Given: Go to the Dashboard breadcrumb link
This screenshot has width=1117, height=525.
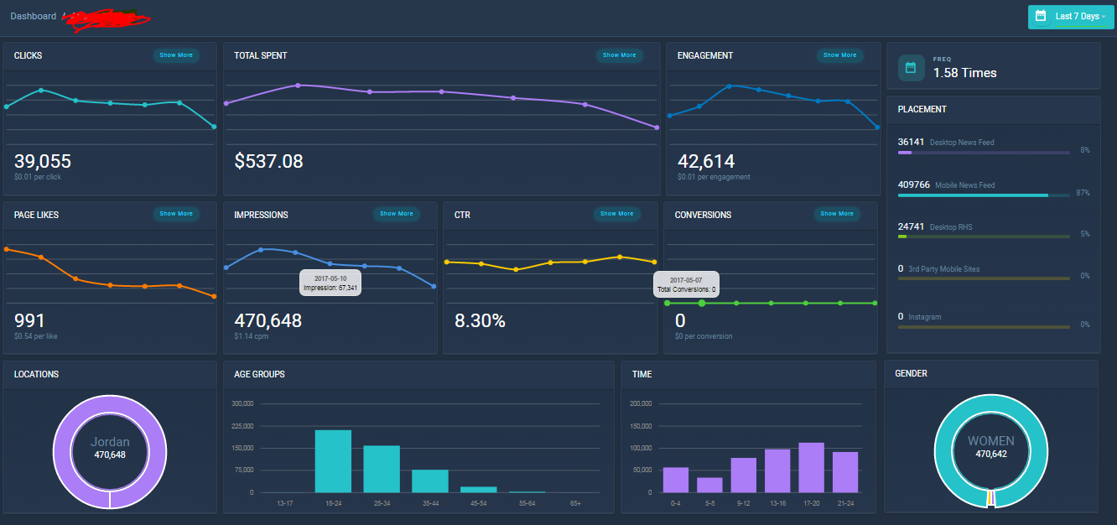Looking at the screenshot, I should [34, 16].
